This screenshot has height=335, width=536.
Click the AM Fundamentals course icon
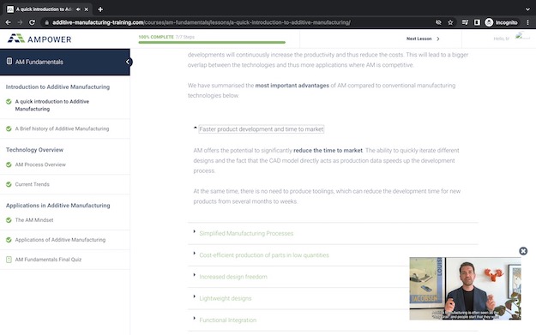(x=9, y=62)
